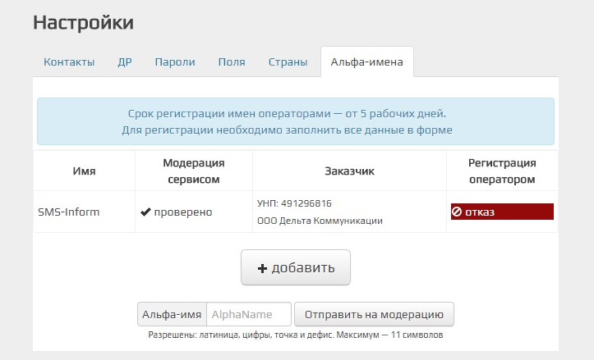Click the ban icon in отказ badge
The height and width of the screenshot is (360, 594).
[457, 212]
